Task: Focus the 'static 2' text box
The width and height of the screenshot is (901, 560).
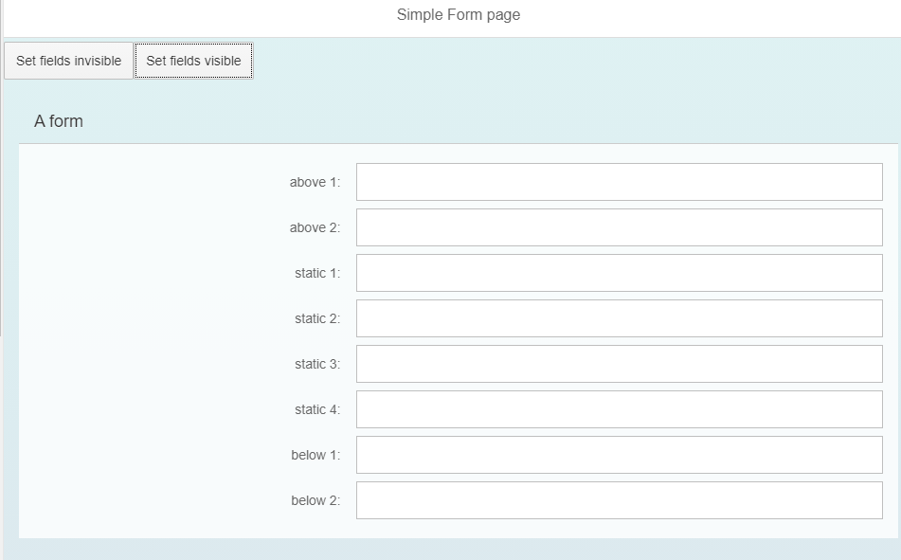Action: pyautogui.click(x=618, y=317)
